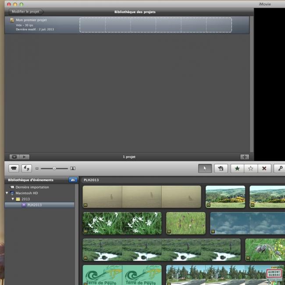Click the Modifier le projet button

[26, 12]
